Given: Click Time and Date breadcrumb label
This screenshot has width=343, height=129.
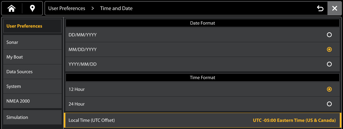Looking at the screenshot, I should click(116, 8).
